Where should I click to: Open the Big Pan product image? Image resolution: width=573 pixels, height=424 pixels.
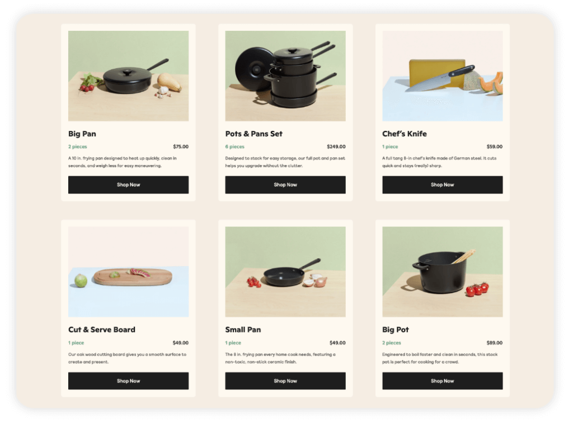pyautogui.click(x=128, y=76)
